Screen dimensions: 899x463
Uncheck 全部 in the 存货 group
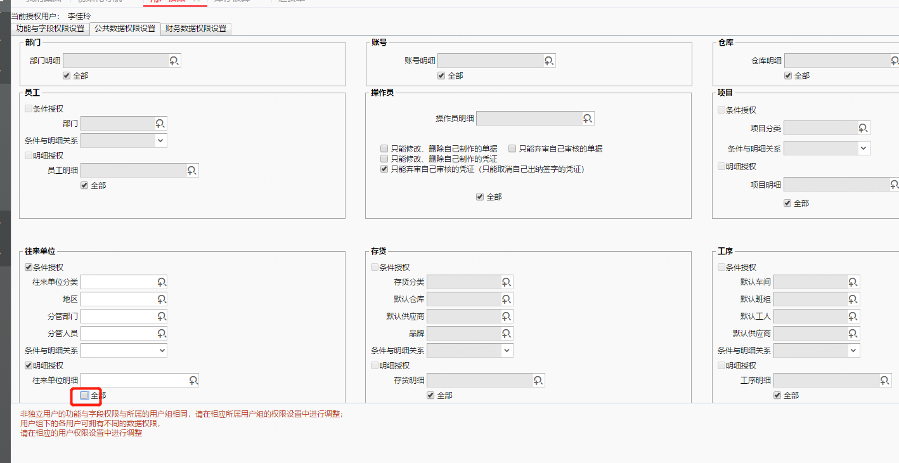tap(430, 395)
